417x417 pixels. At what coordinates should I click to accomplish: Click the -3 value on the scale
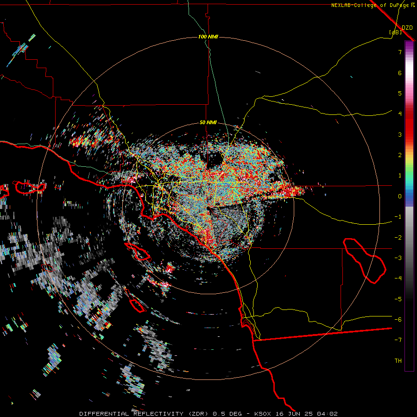(398, 258)
